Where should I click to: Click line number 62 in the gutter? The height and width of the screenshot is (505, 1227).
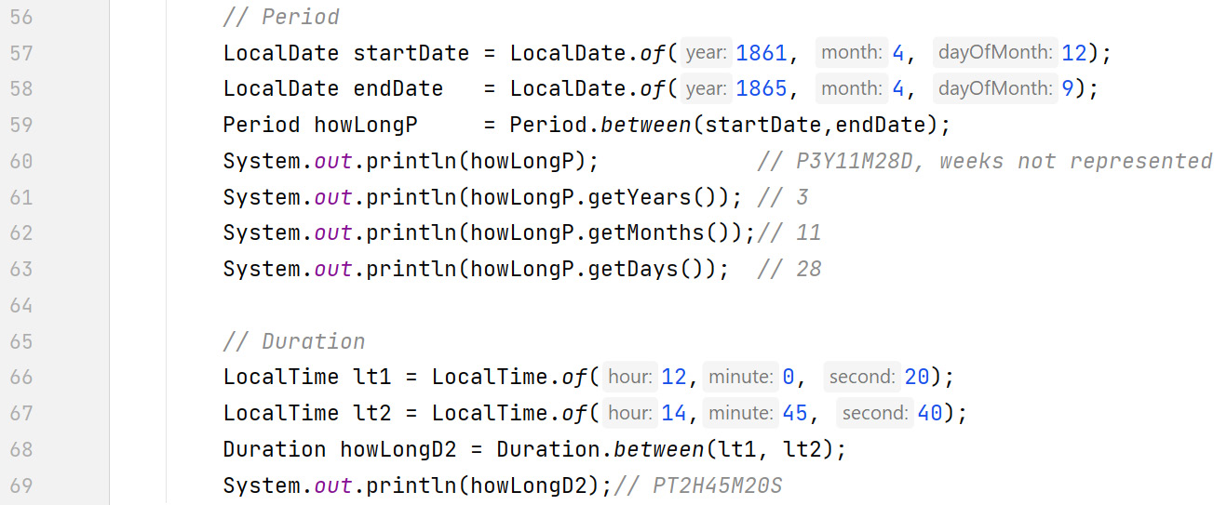click(20, 233)
